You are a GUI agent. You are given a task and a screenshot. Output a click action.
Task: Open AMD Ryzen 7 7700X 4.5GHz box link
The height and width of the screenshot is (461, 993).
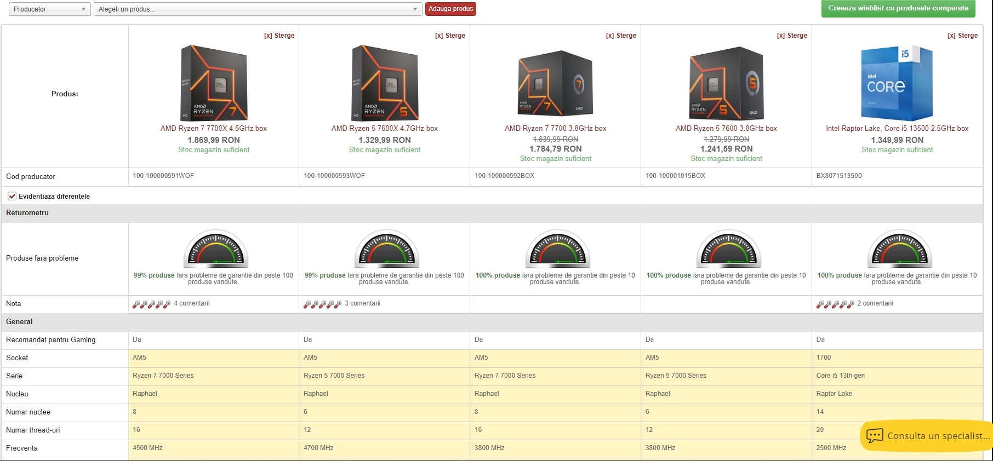214,129
